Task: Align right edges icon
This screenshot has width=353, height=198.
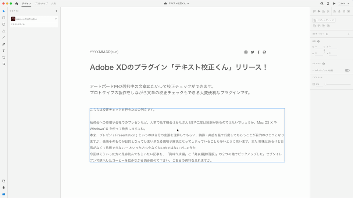Action: click(x=344, y=11)
